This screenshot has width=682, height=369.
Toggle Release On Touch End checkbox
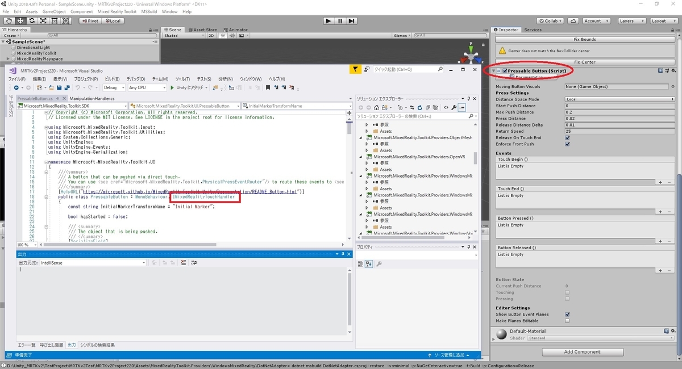pos(567,137)
